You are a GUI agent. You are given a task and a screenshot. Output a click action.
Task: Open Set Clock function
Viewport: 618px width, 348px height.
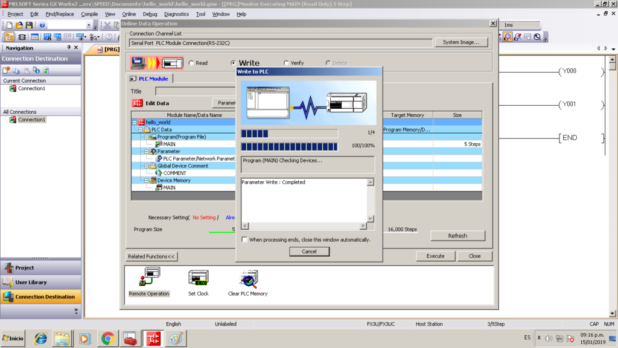coord(198,283)
